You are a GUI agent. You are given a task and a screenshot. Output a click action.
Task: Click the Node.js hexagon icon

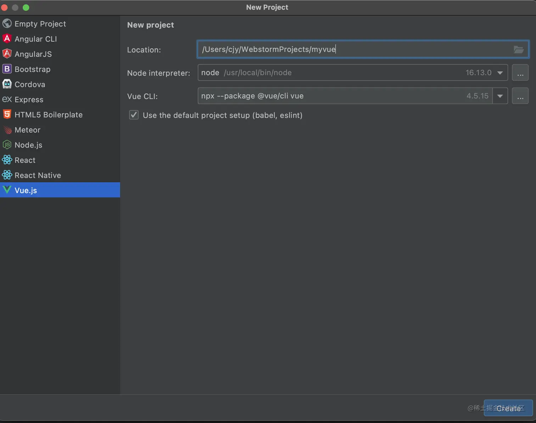coord(7,145)
